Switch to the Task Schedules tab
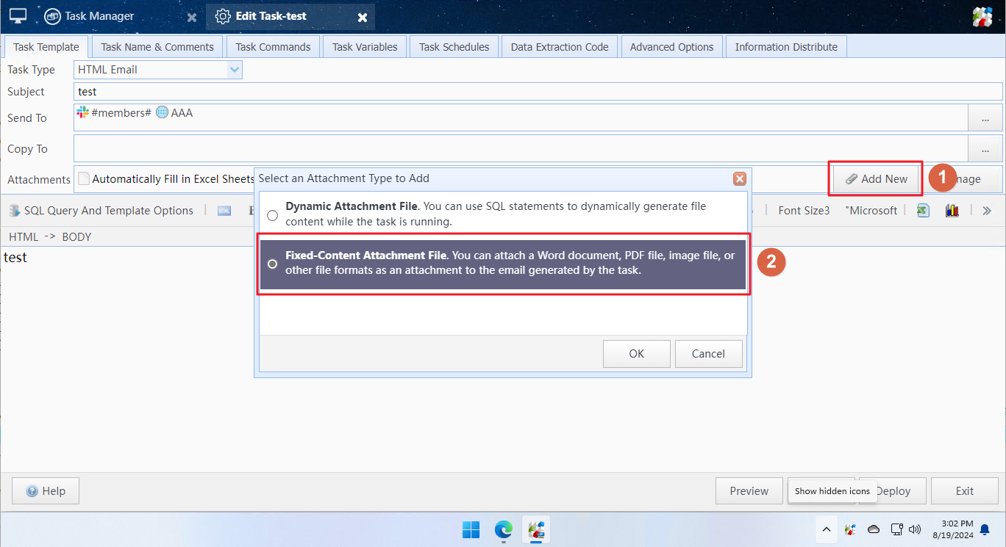This screenshot has height=547, width=1006. coord(454,47)
